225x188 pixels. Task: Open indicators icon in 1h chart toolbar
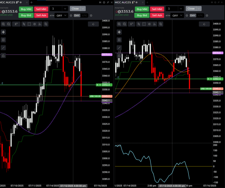[155, 24]
